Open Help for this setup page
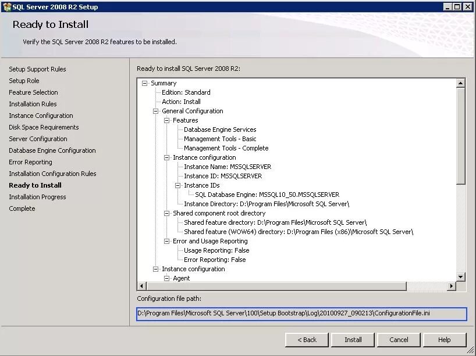 [445, 340]
